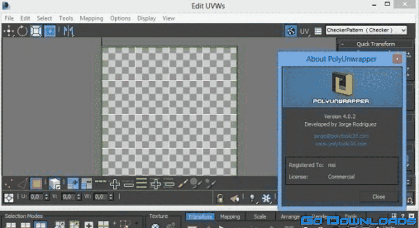The height and width of the screenshot is (228, 419).
Task: Click the Close button in About dialog
Action: pyautogui.click(x=379, y=197)
